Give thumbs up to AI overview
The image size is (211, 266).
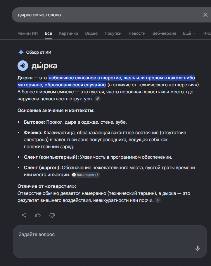pyautogui.click(x=38, y=215)
